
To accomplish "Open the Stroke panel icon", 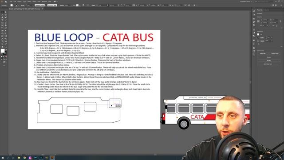I will pos(254,30).
